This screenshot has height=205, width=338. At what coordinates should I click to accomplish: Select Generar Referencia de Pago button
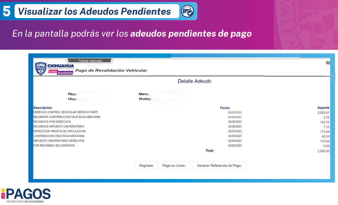(x=219, y=165)
